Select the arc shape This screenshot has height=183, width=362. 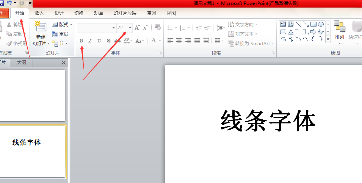click(298, 39)
